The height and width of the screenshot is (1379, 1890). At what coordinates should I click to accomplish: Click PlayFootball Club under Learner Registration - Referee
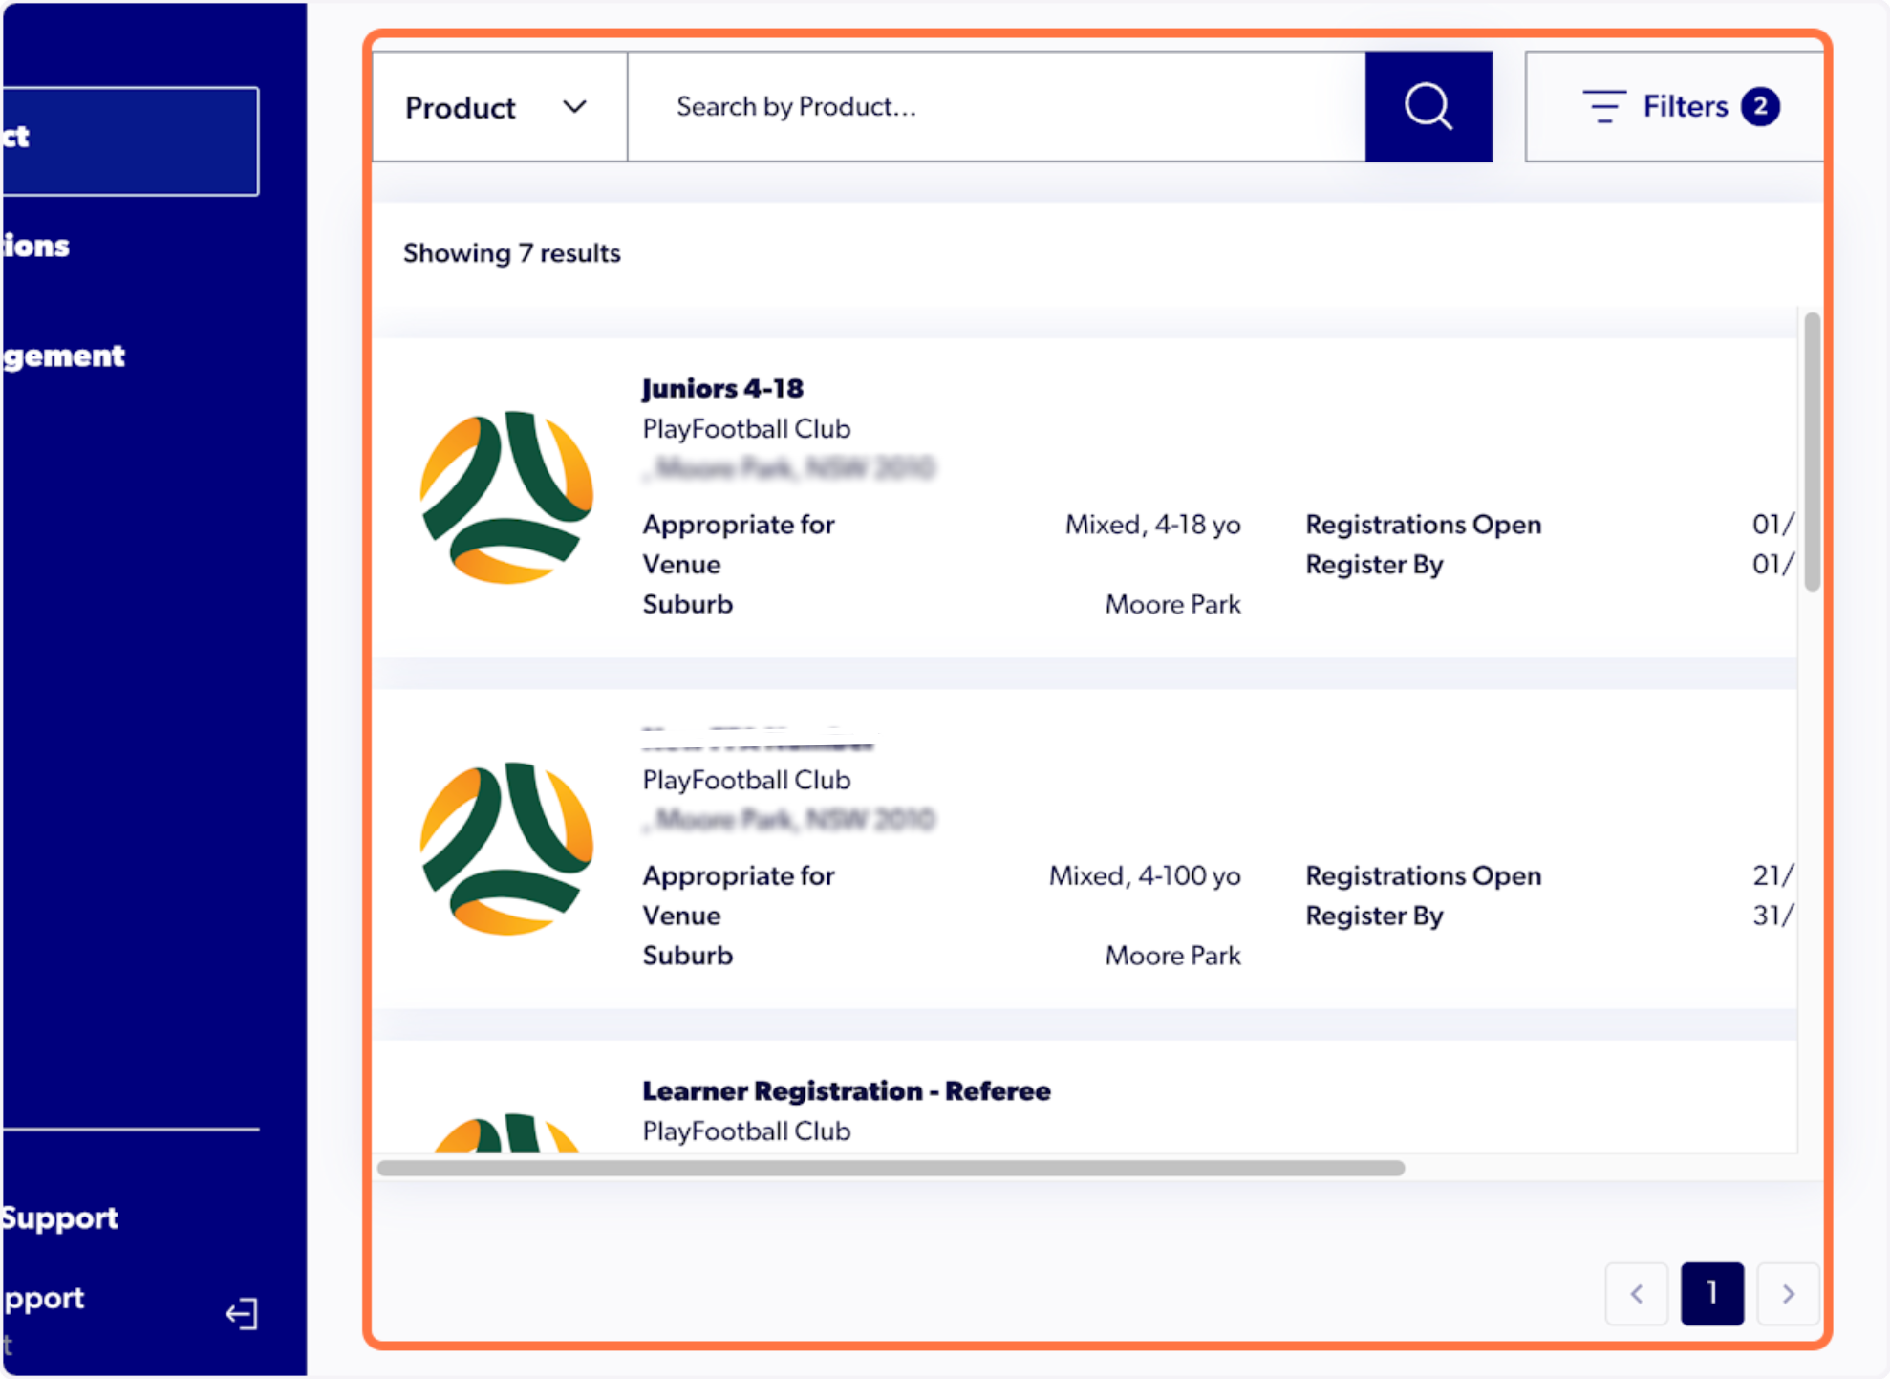click(x=746, y=1131)
